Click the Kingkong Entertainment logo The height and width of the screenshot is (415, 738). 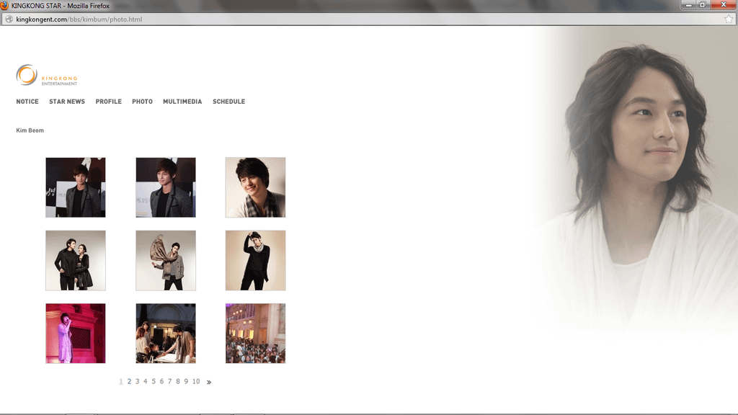point(47,75)
